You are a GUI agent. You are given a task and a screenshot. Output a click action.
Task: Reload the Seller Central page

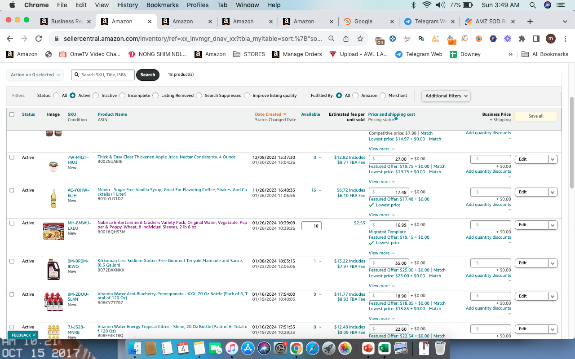click(x=39, y=39)
